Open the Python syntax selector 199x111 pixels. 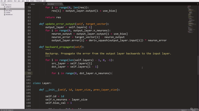tap(193, 110)
